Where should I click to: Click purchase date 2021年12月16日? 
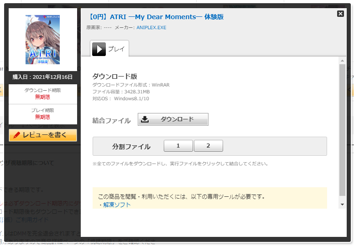(52, 77)
